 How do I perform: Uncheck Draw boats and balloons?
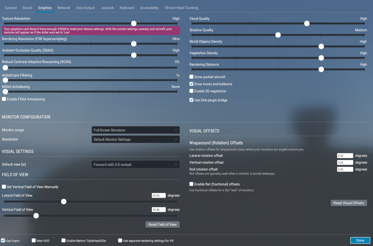point(191,84)
